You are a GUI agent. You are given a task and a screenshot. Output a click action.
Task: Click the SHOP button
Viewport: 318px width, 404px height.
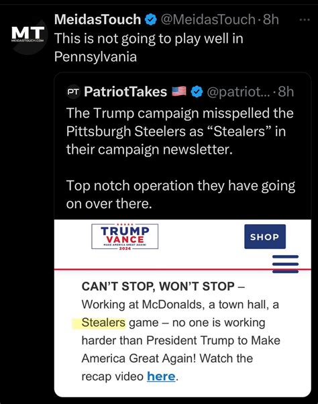coord(265,236)
